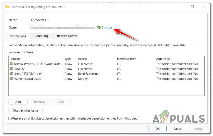Click Disable inheritance button

[25, 111]
